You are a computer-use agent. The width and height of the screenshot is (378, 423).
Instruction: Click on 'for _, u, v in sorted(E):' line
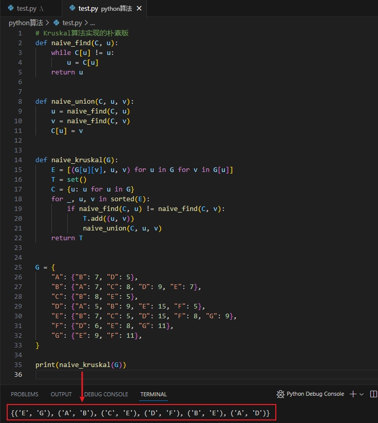(100, 199)
